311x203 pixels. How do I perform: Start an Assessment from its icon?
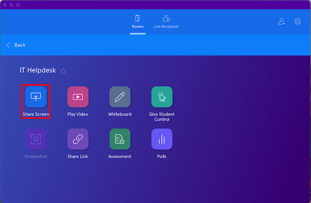[120, 139]
